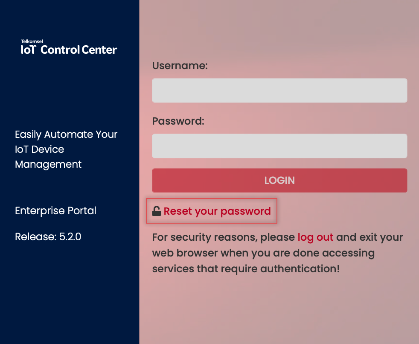This screenshot has width=419, height=344.
Task: Click the IoT mark in the logo
Action: point(29,50)
